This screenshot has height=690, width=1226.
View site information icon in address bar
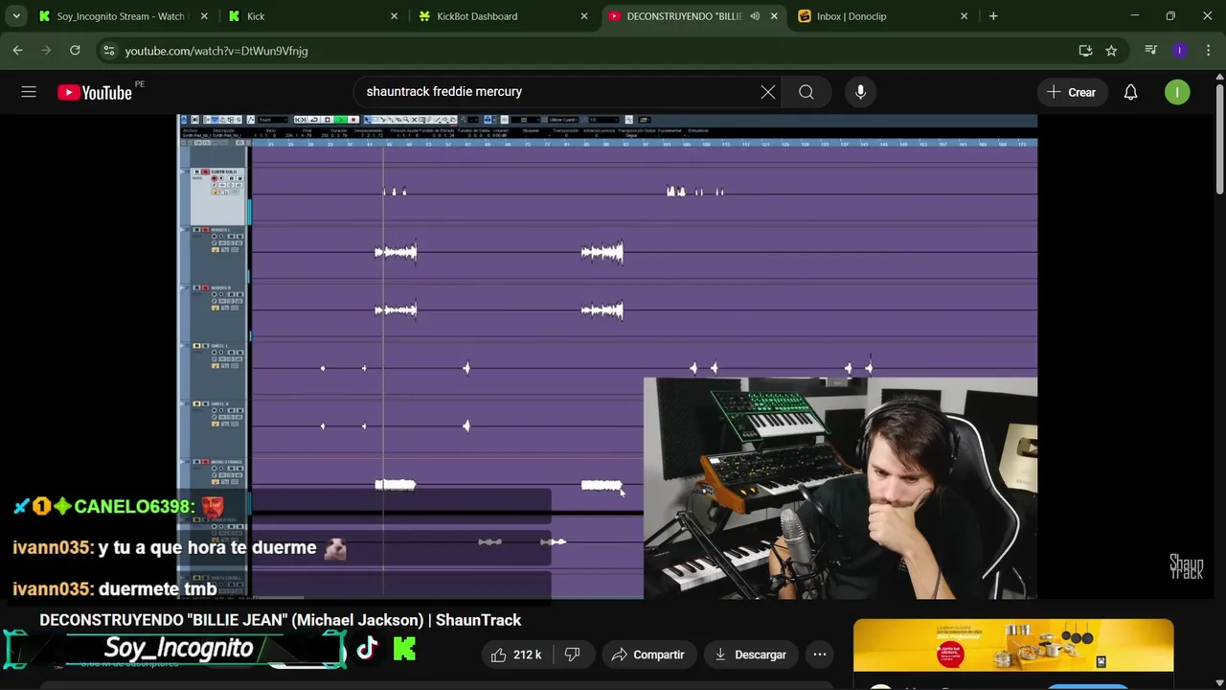coord(108,51)
